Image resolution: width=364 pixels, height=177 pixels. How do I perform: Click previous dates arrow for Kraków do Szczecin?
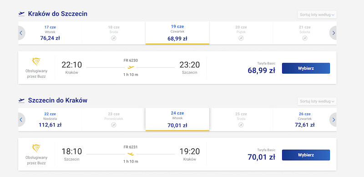point(21,33)
